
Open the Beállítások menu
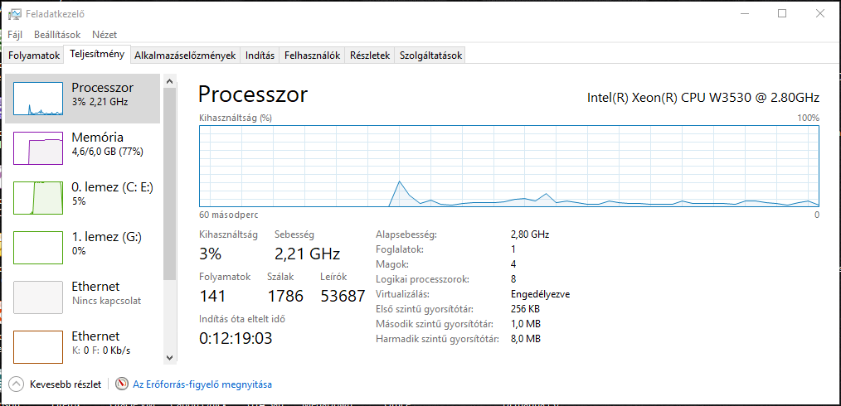57,35
